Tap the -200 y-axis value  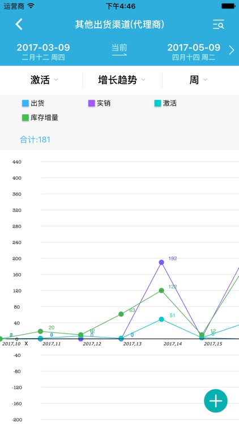18,419
